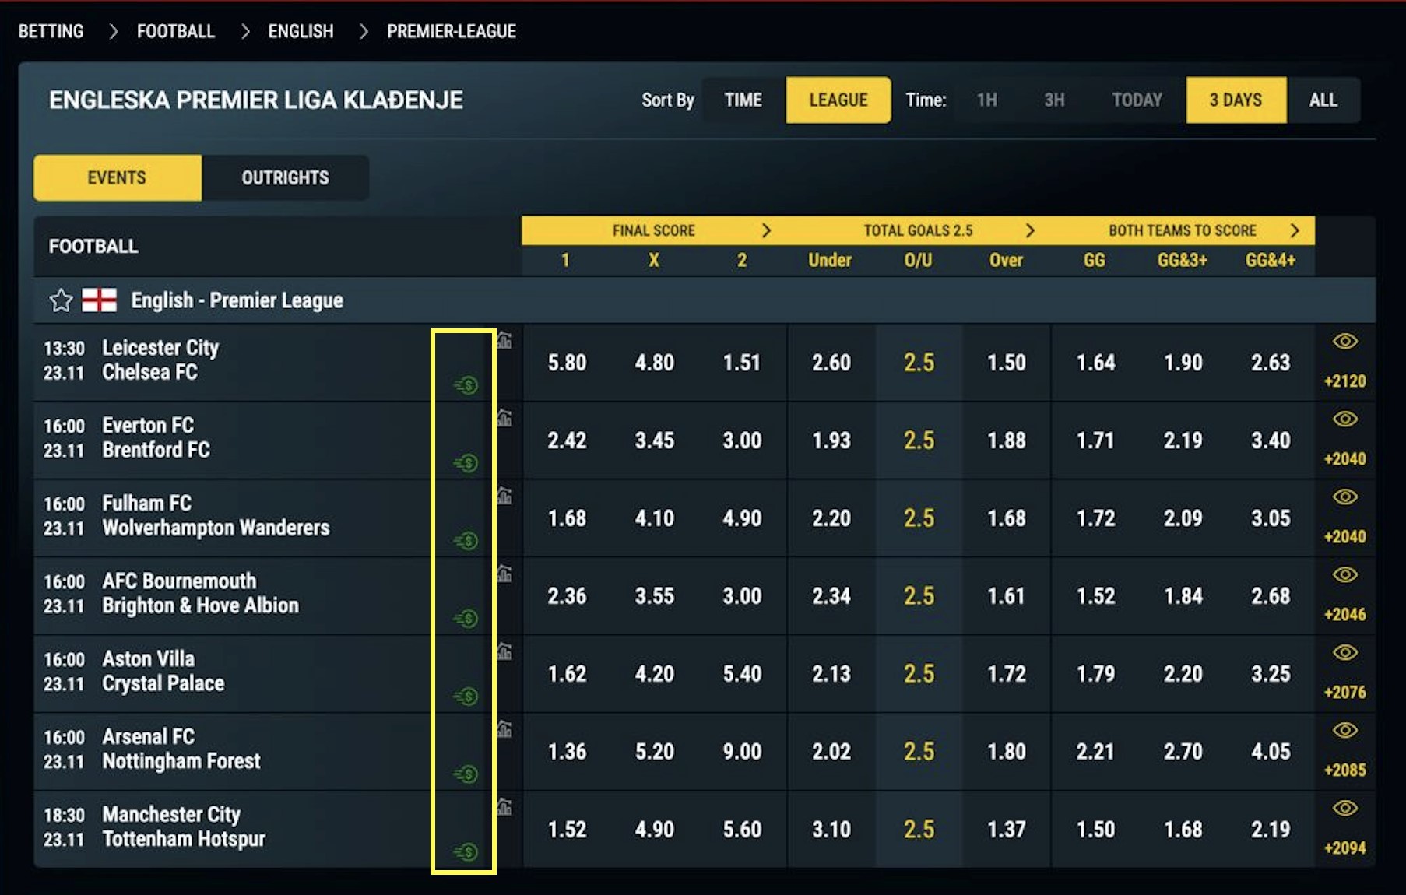Select away win odds 9.00 for Nottingham Forest
This screenshot has height=895, width=1406.
742,752
